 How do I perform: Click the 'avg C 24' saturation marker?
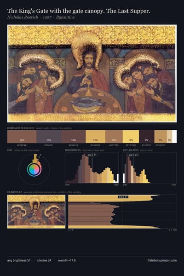(133, 155)
